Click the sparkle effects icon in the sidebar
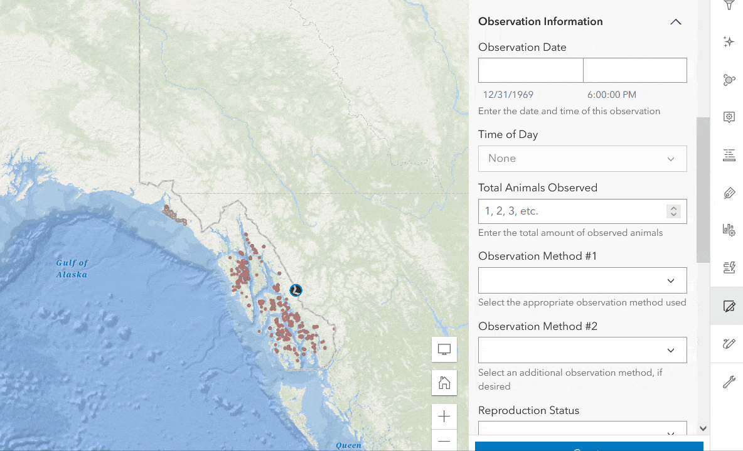The width and height of the screenshot is (743, 451). (x=729, y=42)
